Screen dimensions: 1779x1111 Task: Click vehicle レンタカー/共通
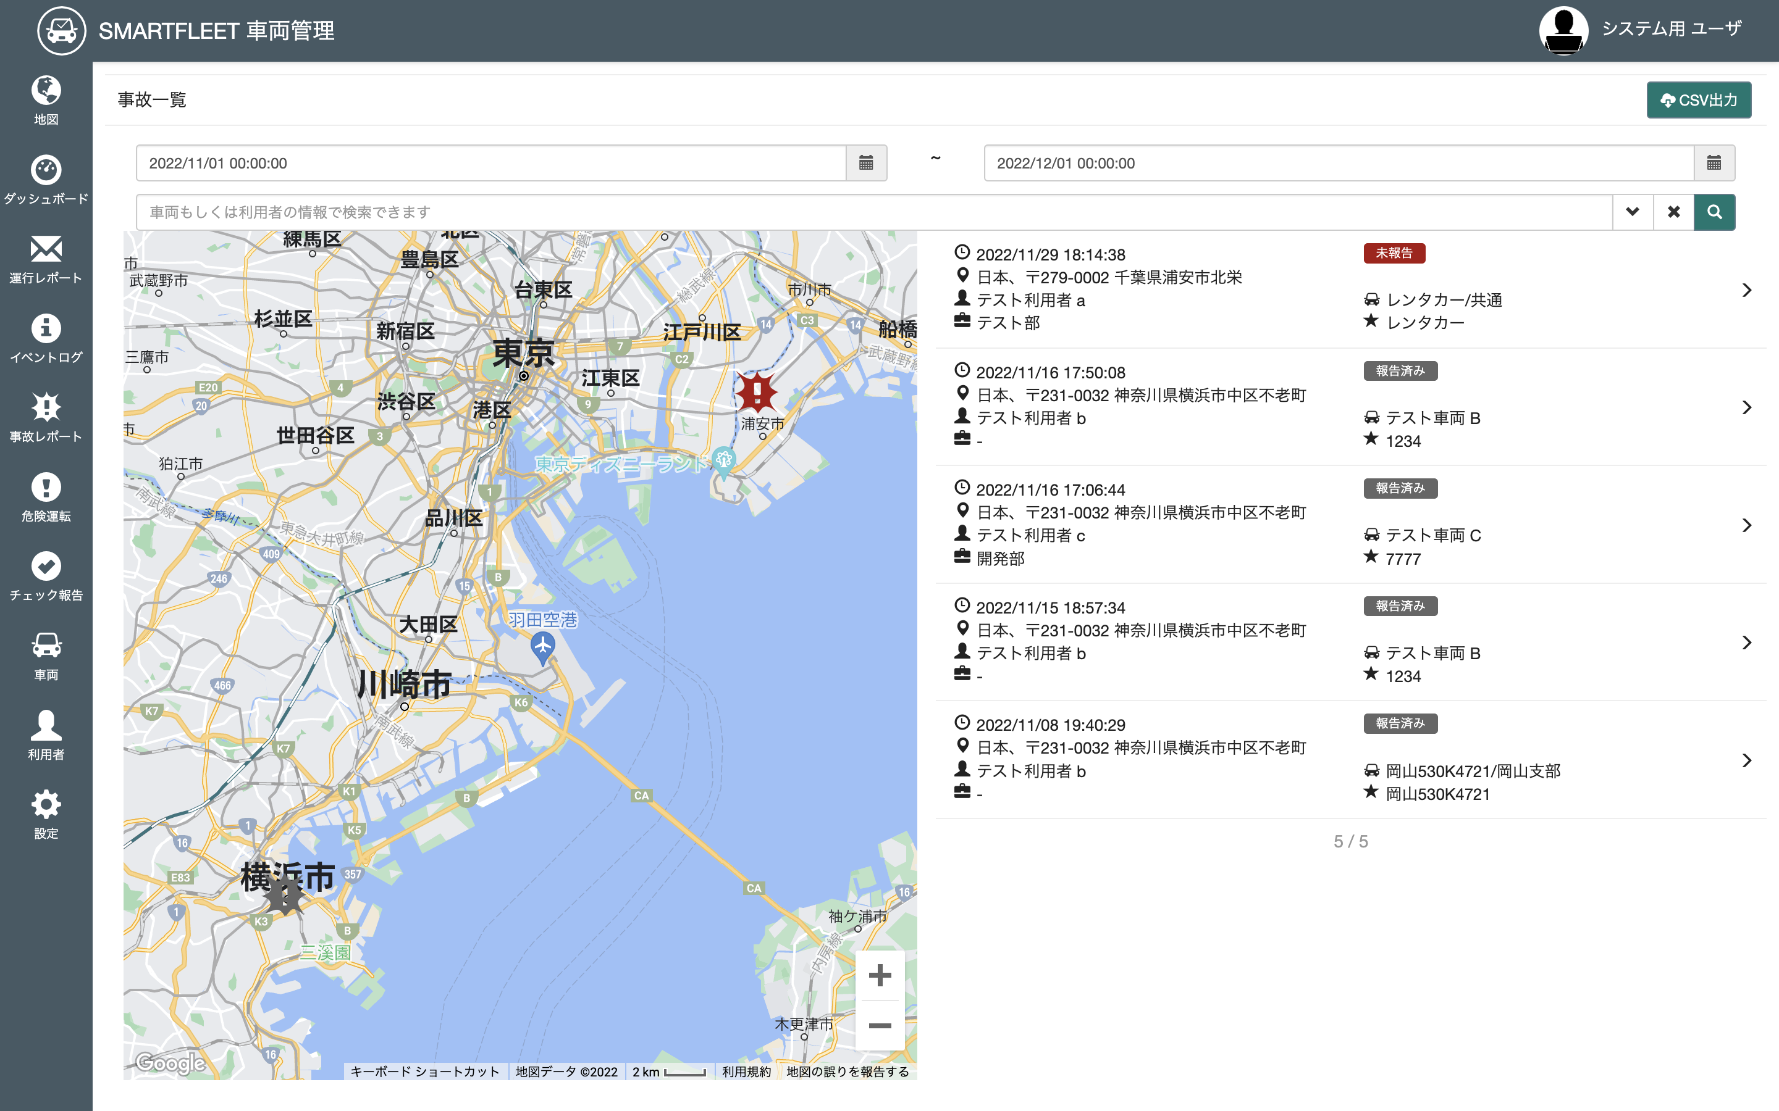click(x=1444, y=300)
